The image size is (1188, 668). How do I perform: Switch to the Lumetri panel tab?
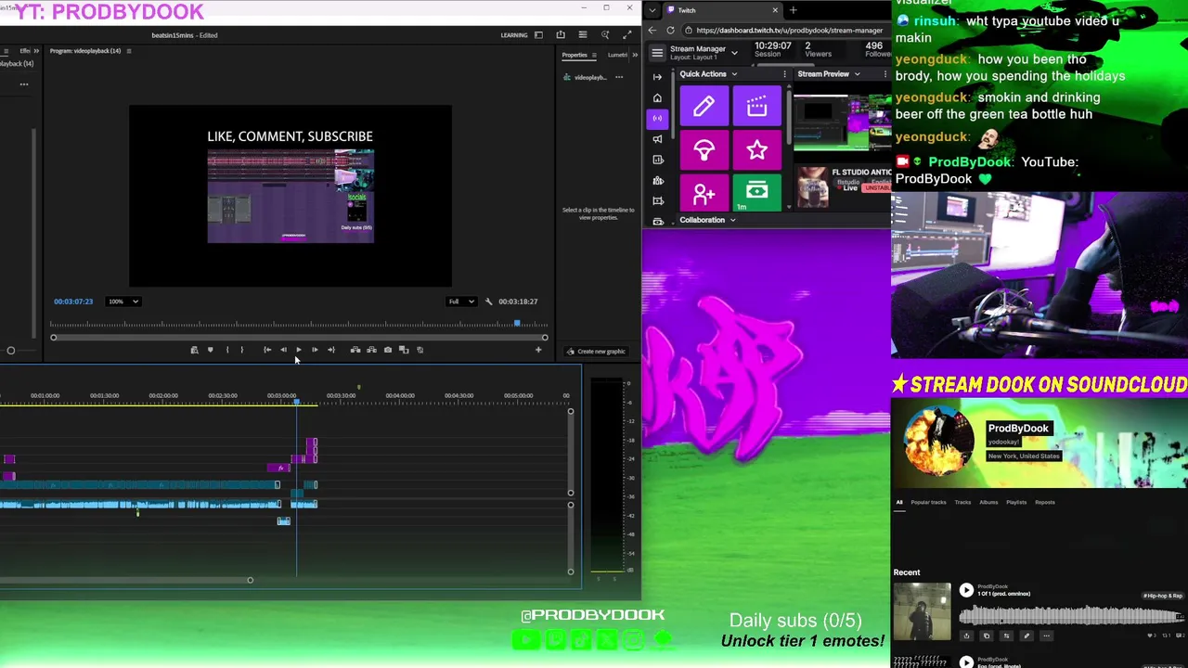click(617, 55)
